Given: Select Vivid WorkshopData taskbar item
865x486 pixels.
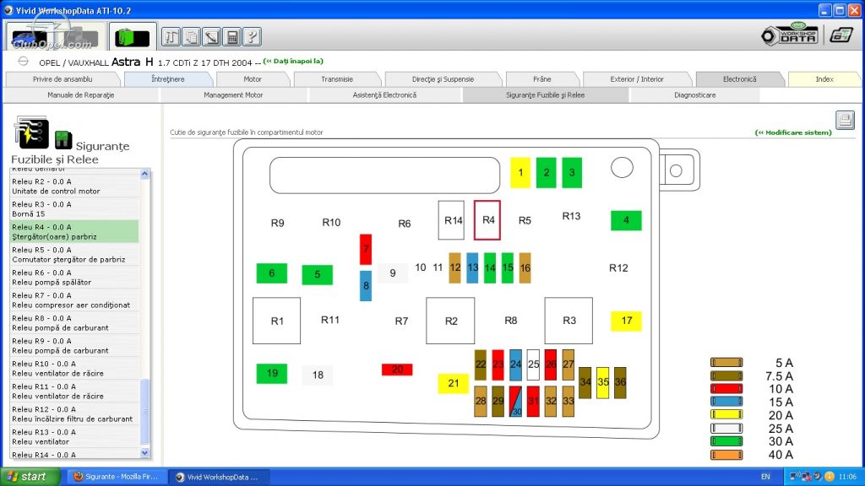Looking at the screenshot, I should [x=219, y=477].
